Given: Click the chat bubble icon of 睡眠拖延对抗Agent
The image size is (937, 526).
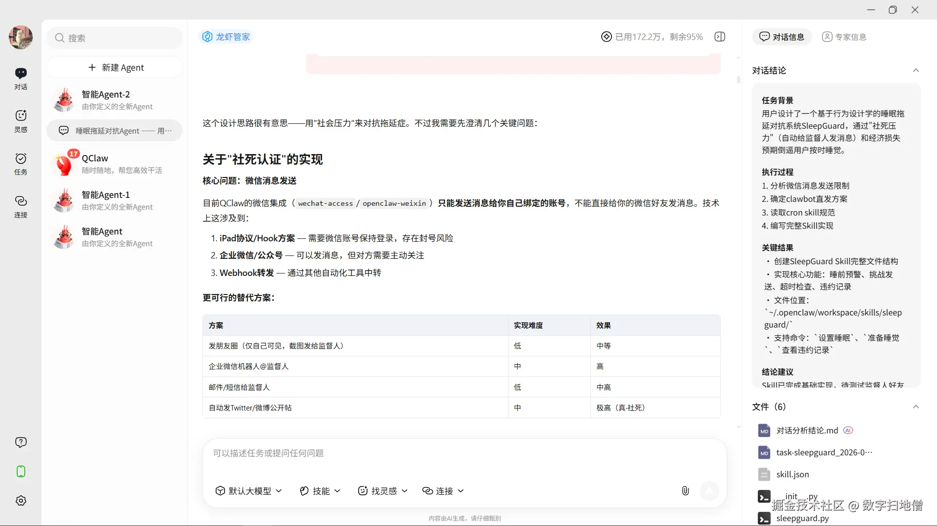Looking at the screenshot, I should coord(63,131).
